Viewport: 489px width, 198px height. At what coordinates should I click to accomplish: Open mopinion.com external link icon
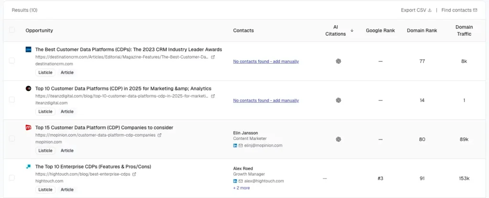click(x=159, y=135)
